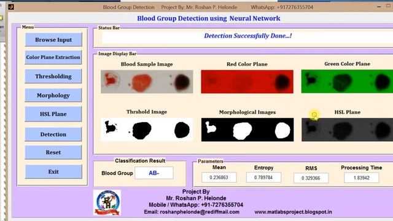This screenshot has width=393, height=221.
Task: Select the Mean value field 0.236863
Action: [x=219, y=177]
